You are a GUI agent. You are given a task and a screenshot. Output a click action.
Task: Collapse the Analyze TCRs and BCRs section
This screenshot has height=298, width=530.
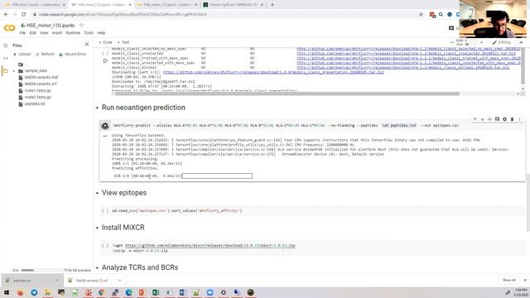(x=97, y=267)
